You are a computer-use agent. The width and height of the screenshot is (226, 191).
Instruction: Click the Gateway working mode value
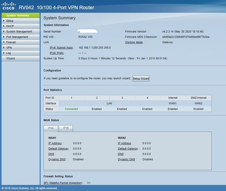point(168,42)
